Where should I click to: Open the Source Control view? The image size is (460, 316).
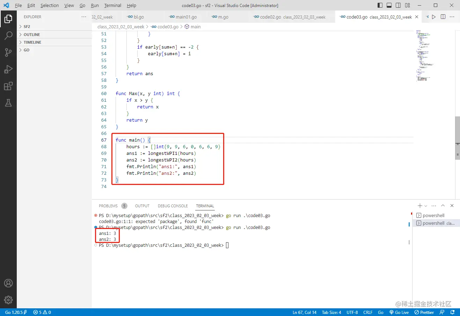coord(8,52)
